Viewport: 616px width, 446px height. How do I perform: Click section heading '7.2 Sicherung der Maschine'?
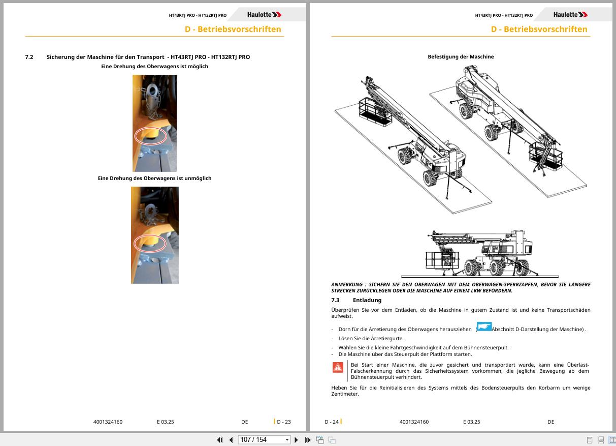[x=138, y=57]
